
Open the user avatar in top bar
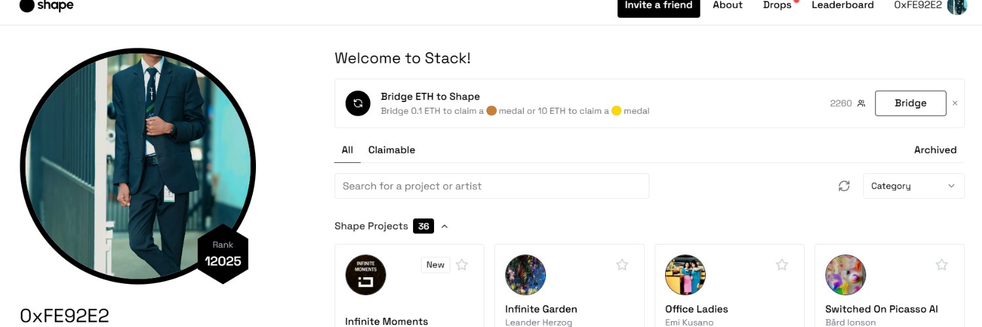click(956, 5)
